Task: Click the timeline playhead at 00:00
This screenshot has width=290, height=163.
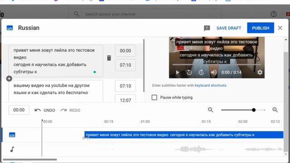Action: (x=42, y=138)
